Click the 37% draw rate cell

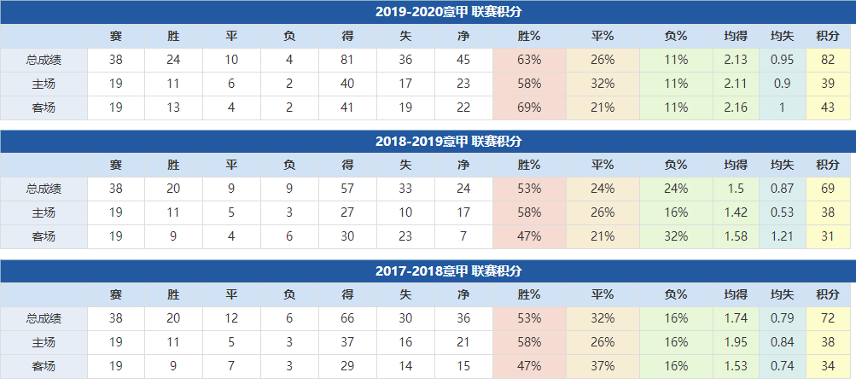click(603, 366)
